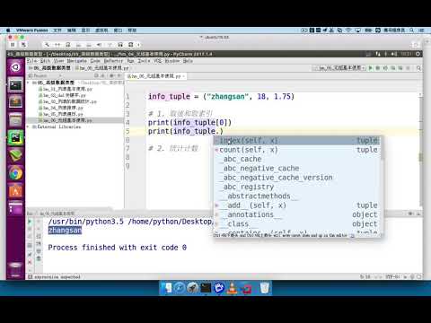Choose count(self, x) completion
Viewport: 431px width, 323px height.
point(297,150)
